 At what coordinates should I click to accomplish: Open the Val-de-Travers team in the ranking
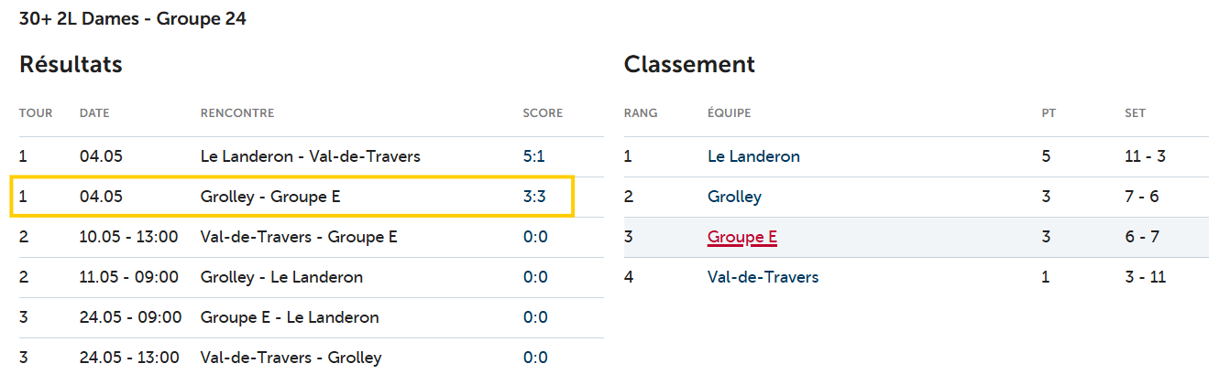763,277
